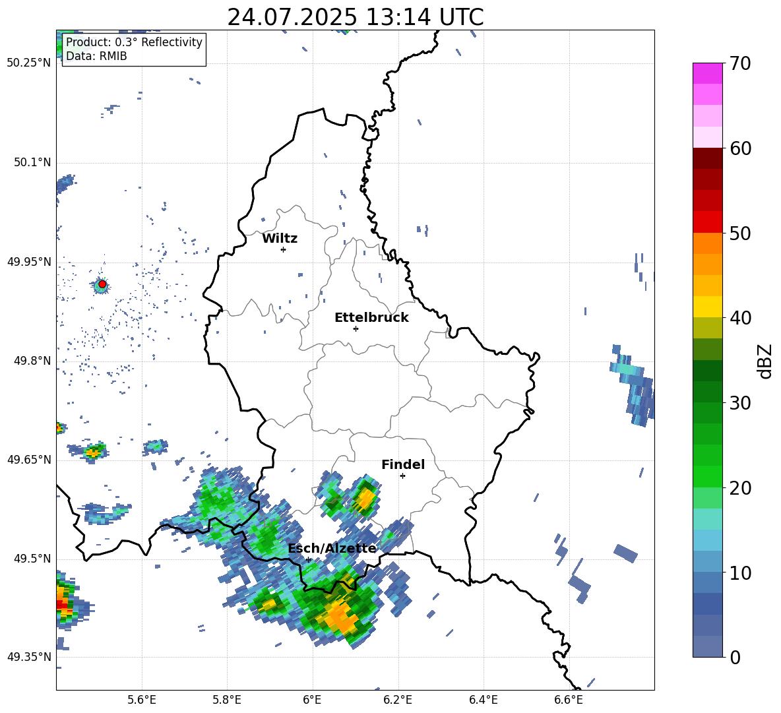Click the 49.35°N latitude label
Screen dimensions: 781x713
click(29, 657)
